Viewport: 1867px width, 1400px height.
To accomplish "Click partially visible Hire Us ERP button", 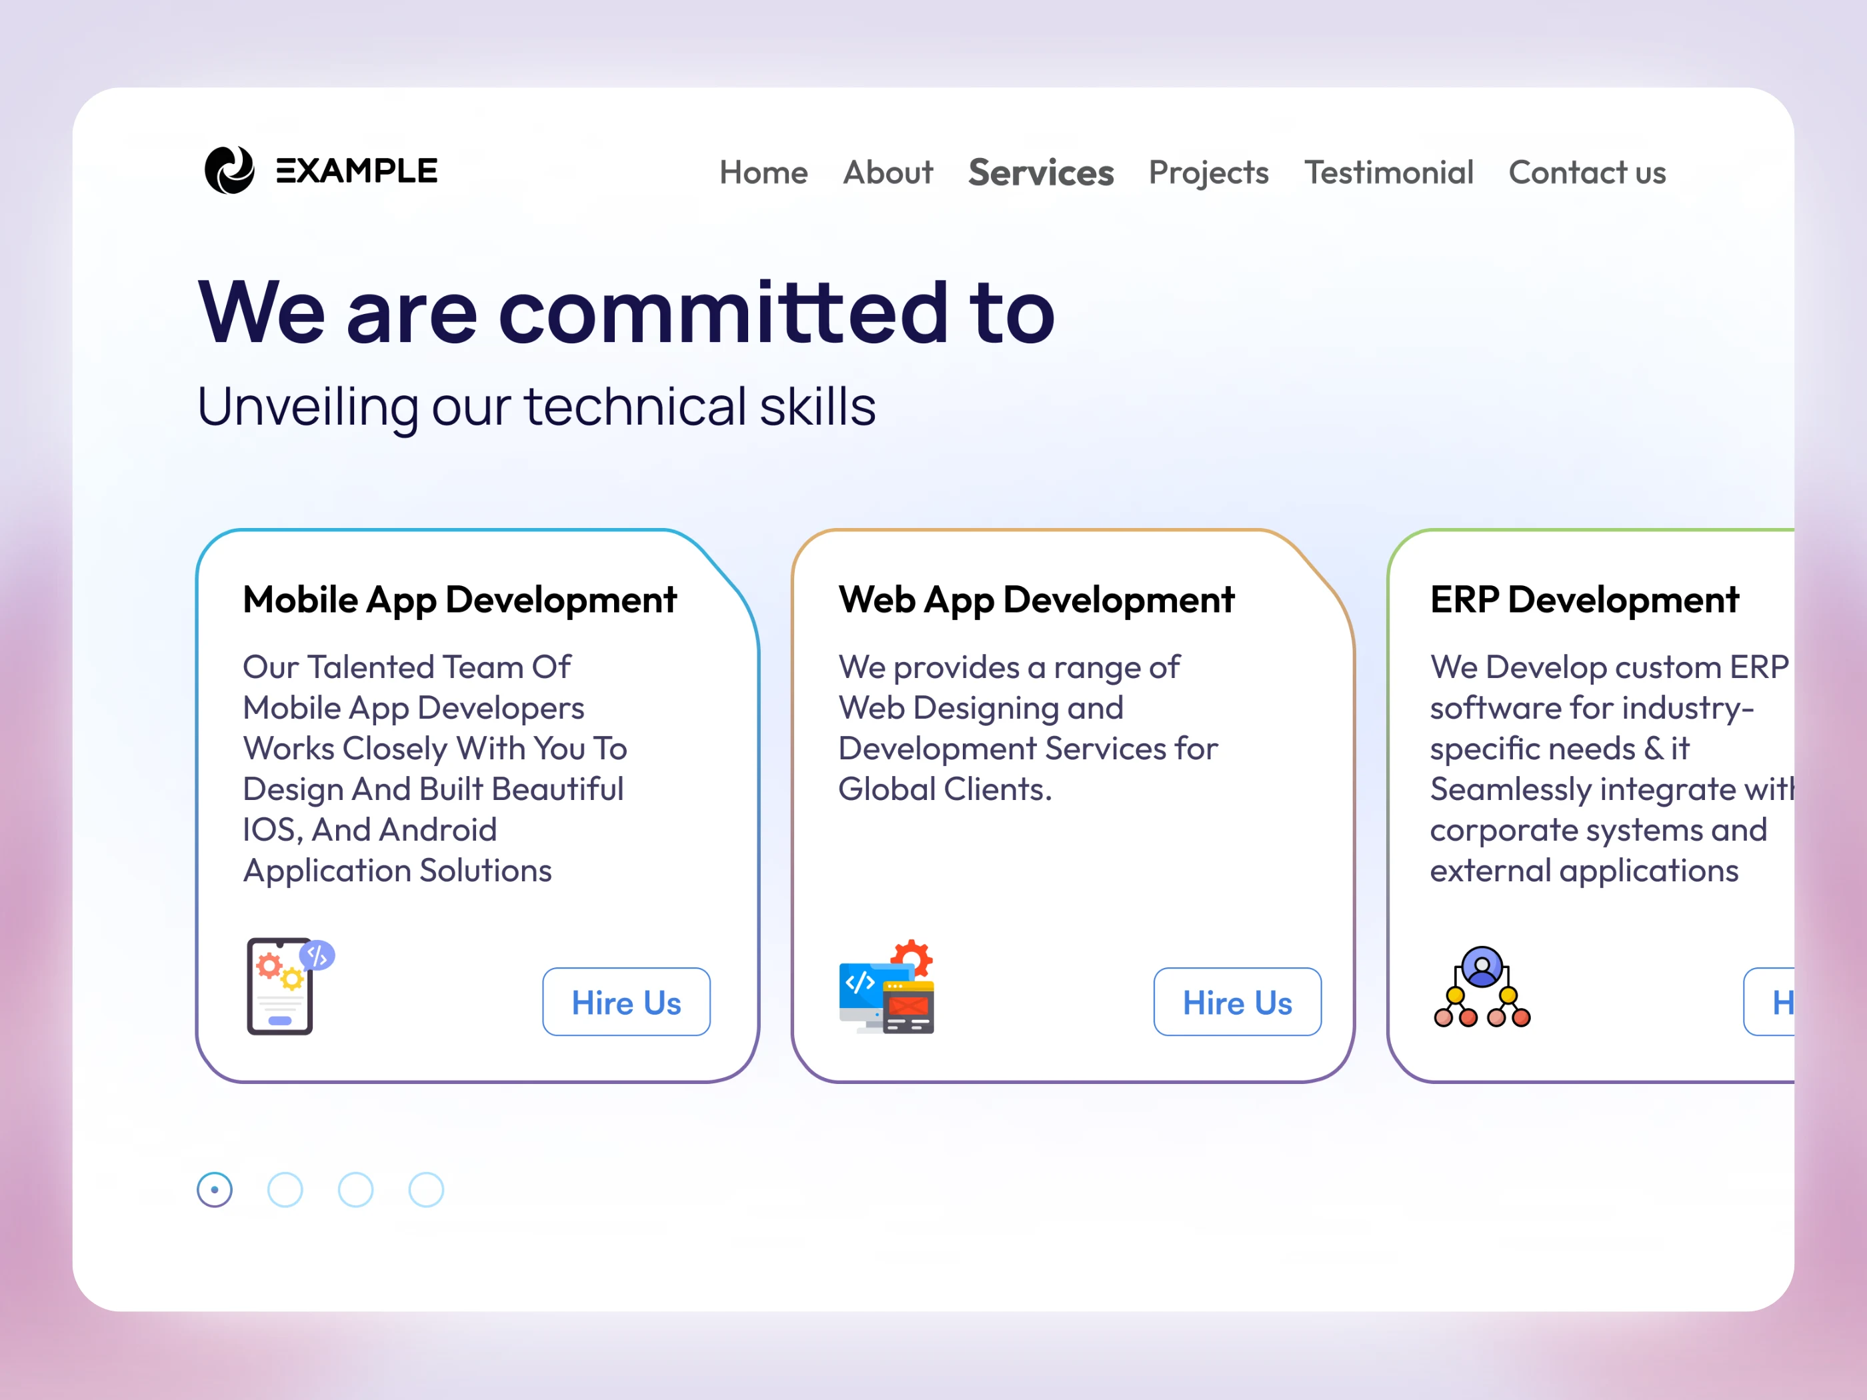I will [x=1771, y=1002].
